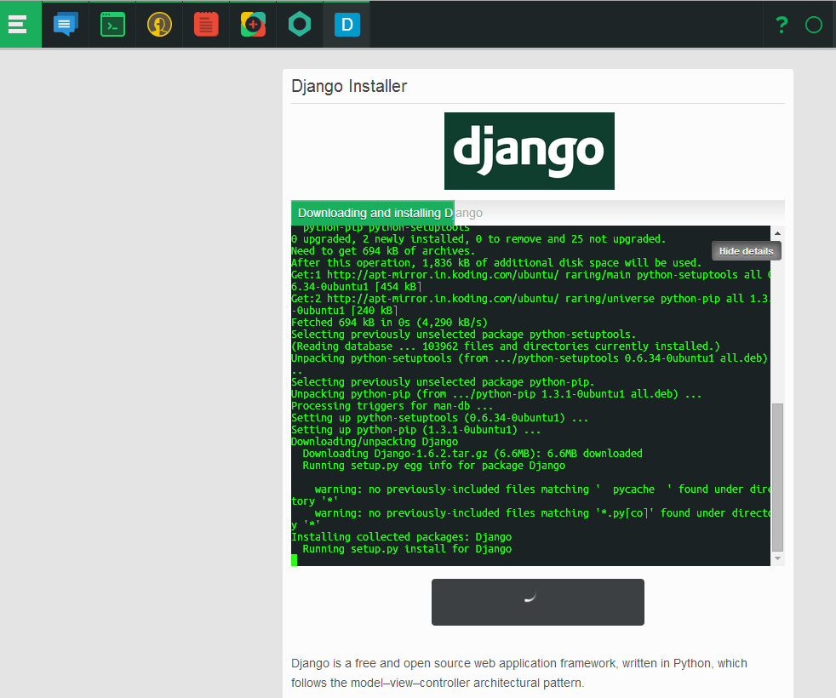Open the Activity chat icon
Screen dimensions: 836x698
(66, 24)
